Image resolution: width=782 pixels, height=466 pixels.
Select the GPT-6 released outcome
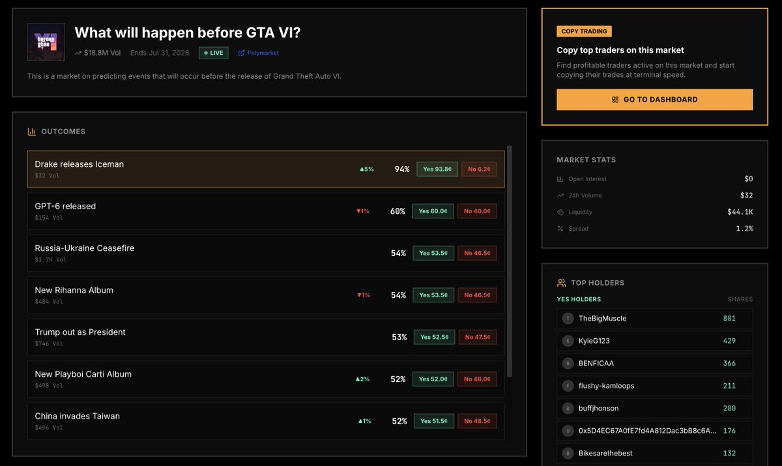[x=266, y=211]
